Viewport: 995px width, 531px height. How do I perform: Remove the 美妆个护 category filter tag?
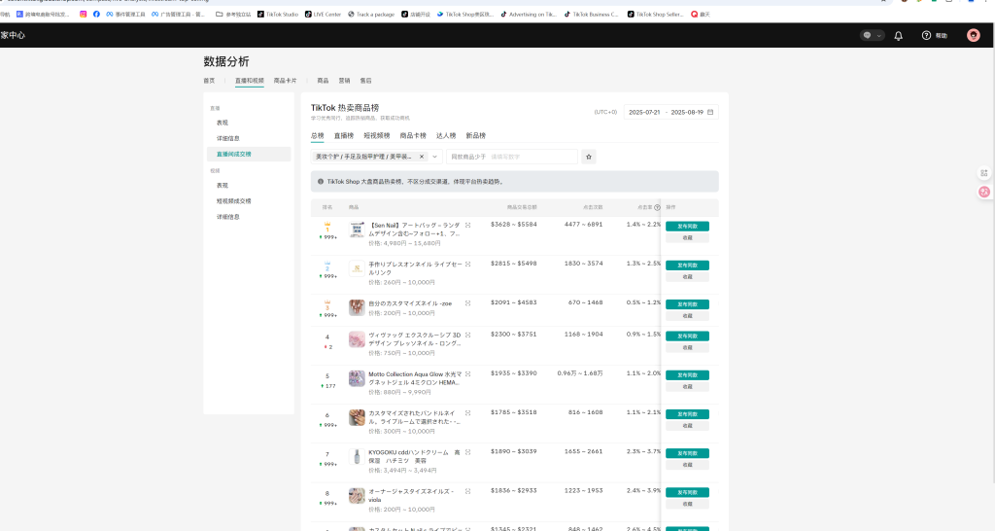point(422,157)
